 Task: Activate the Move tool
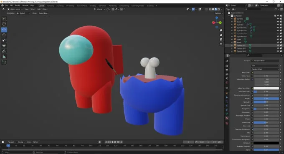pyautogui.click(x=4, y=30)
